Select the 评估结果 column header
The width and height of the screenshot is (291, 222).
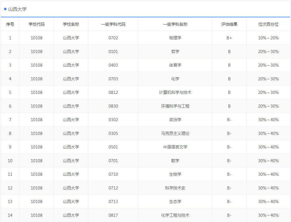coord(229,24)
